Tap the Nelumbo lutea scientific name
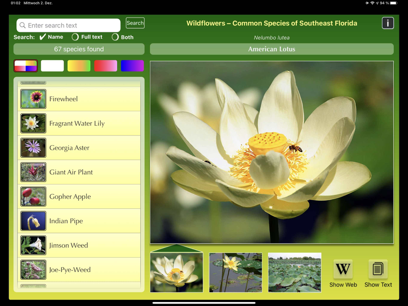Viewport: 408px width, 306px height. click(x=272, y=38)
